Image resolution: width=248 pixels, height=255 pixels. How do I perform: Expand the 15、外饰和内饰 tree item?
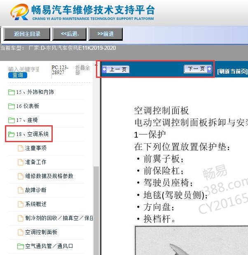[35, 92]
